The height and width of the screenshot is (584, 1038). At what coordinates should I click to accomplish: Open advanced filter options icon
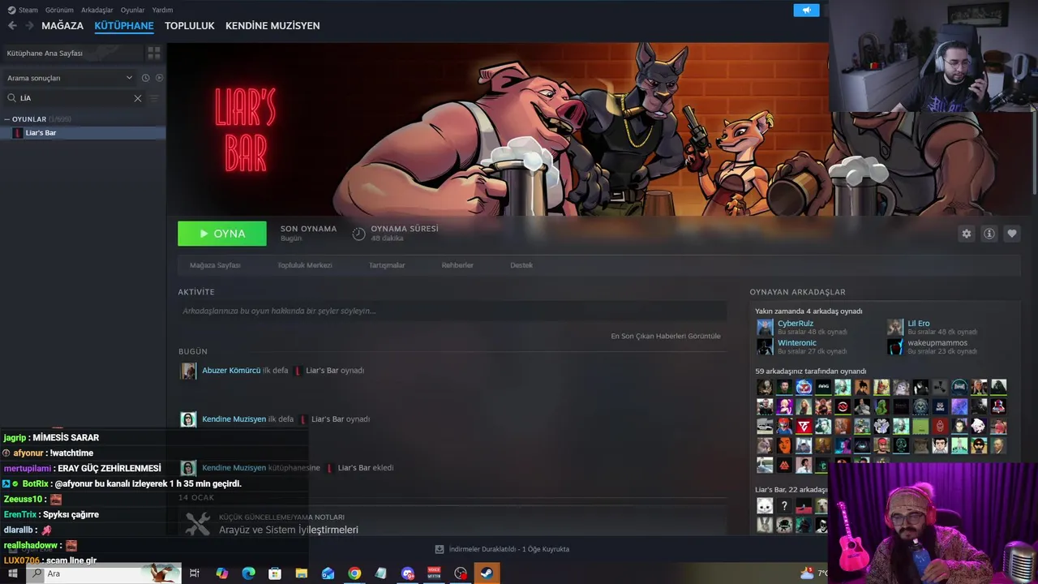pyautogui.click(x=155, y=98)
